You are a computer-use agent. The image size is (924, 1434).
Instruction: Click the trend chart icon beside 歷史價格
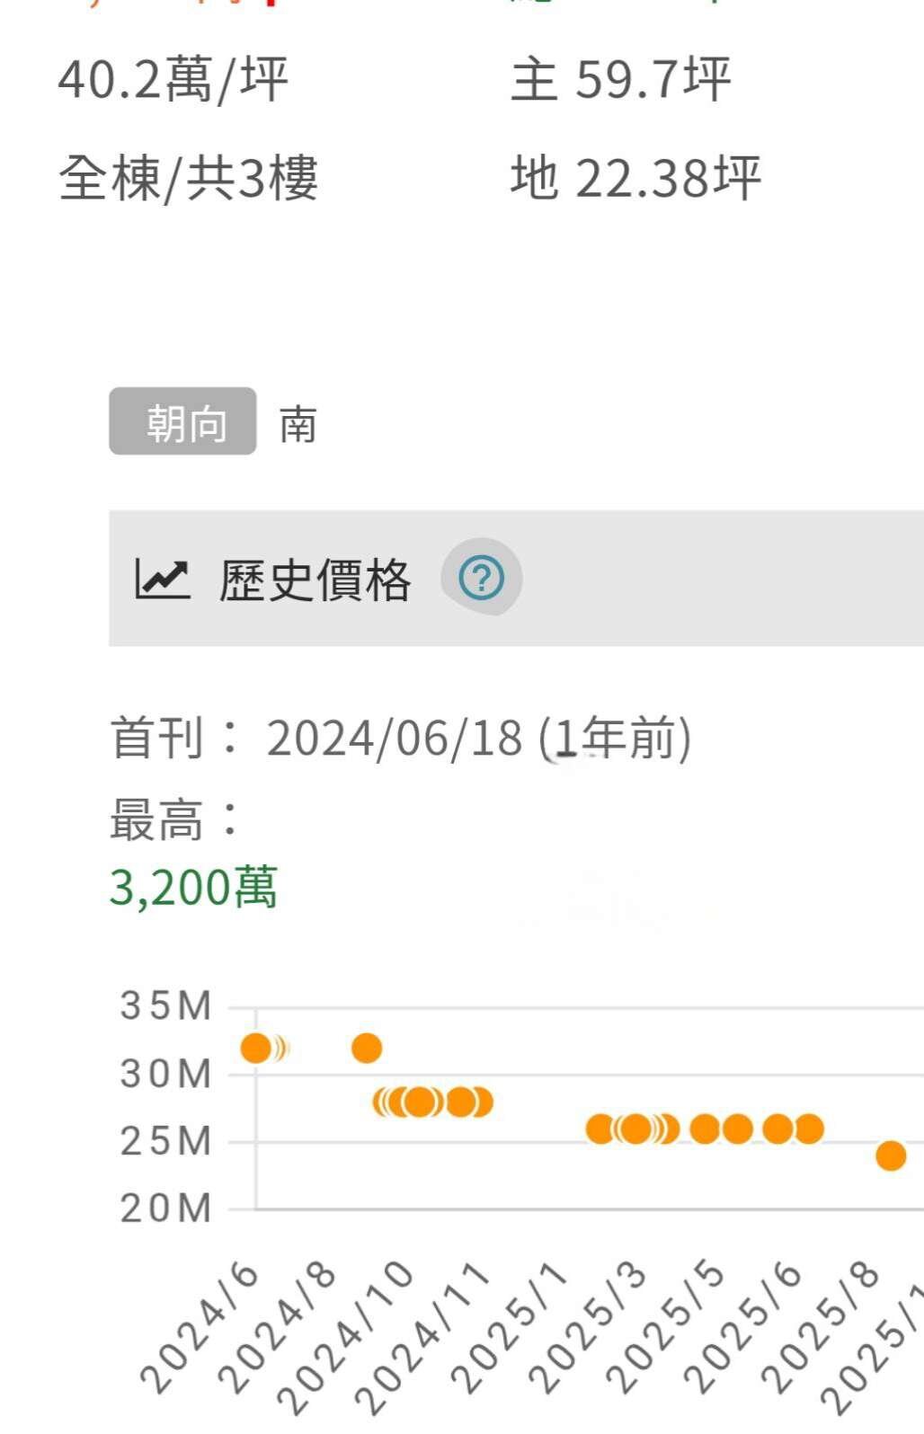[x=162, y=579]
